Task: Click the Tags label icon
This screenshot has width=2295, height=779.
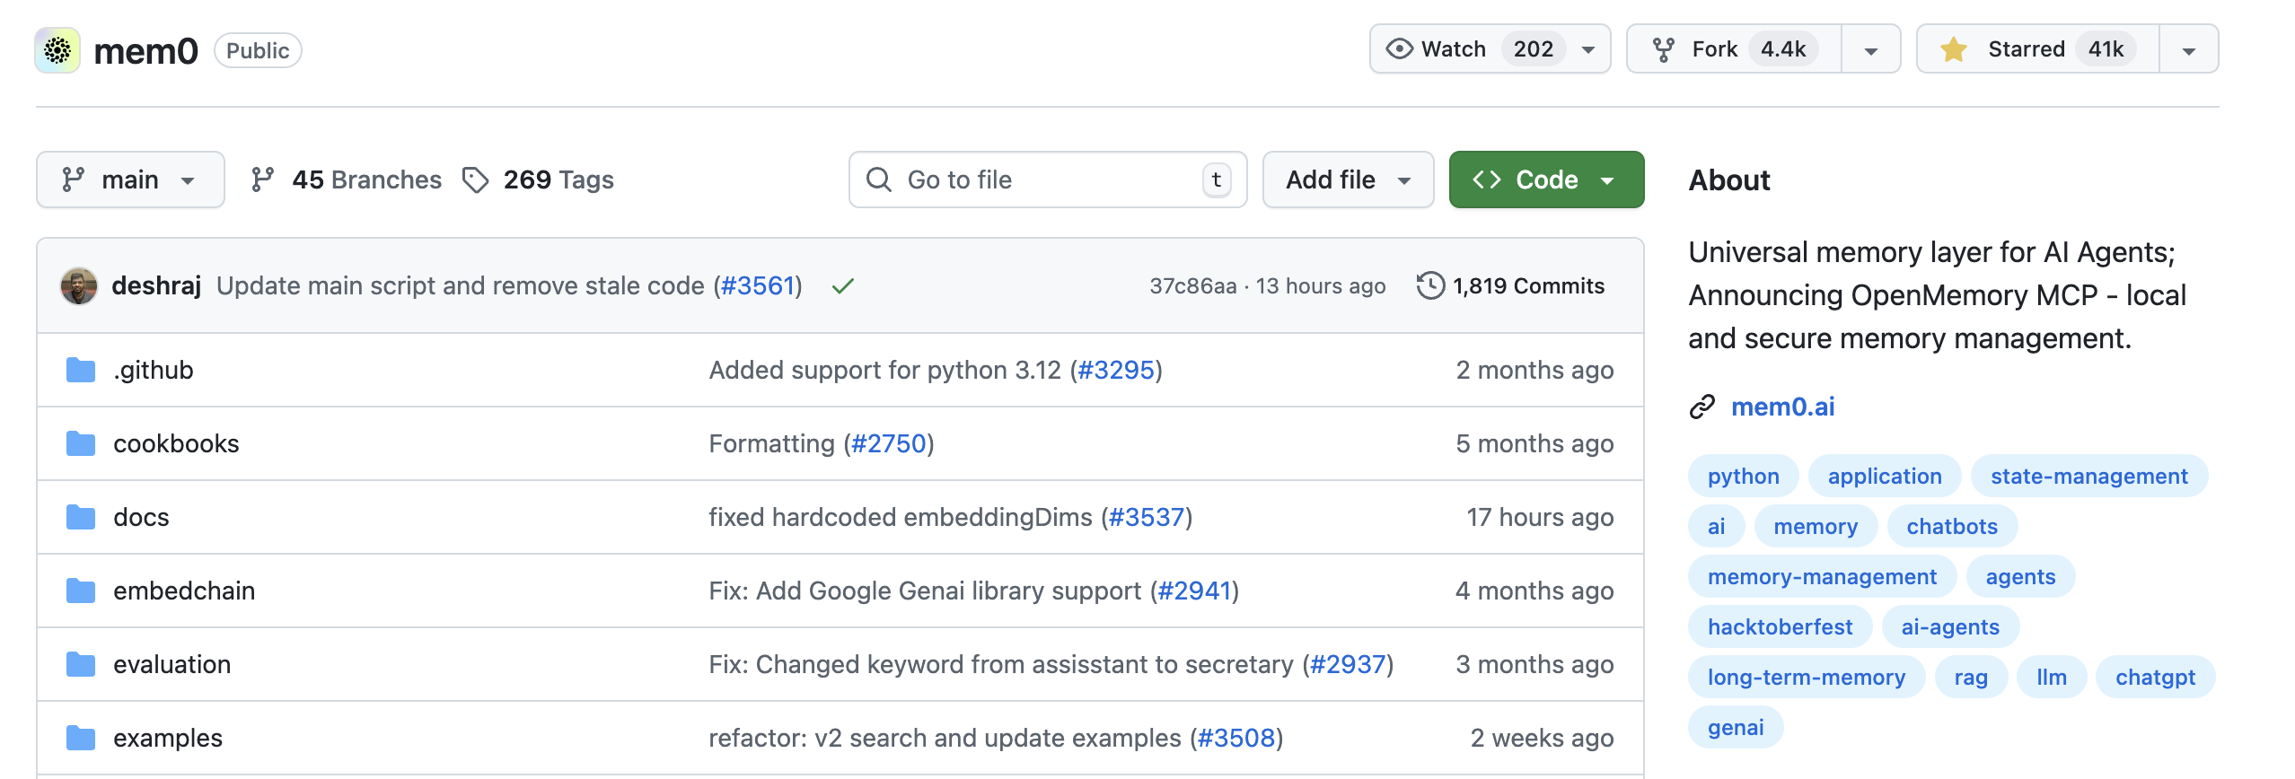Action: (475, 180)
